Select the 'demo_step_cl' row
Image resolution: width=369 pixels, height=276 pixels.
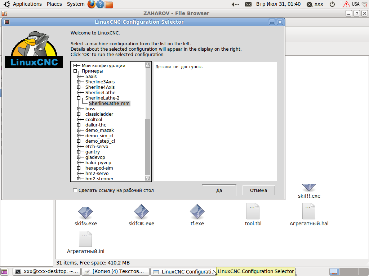tap(100, 141)
